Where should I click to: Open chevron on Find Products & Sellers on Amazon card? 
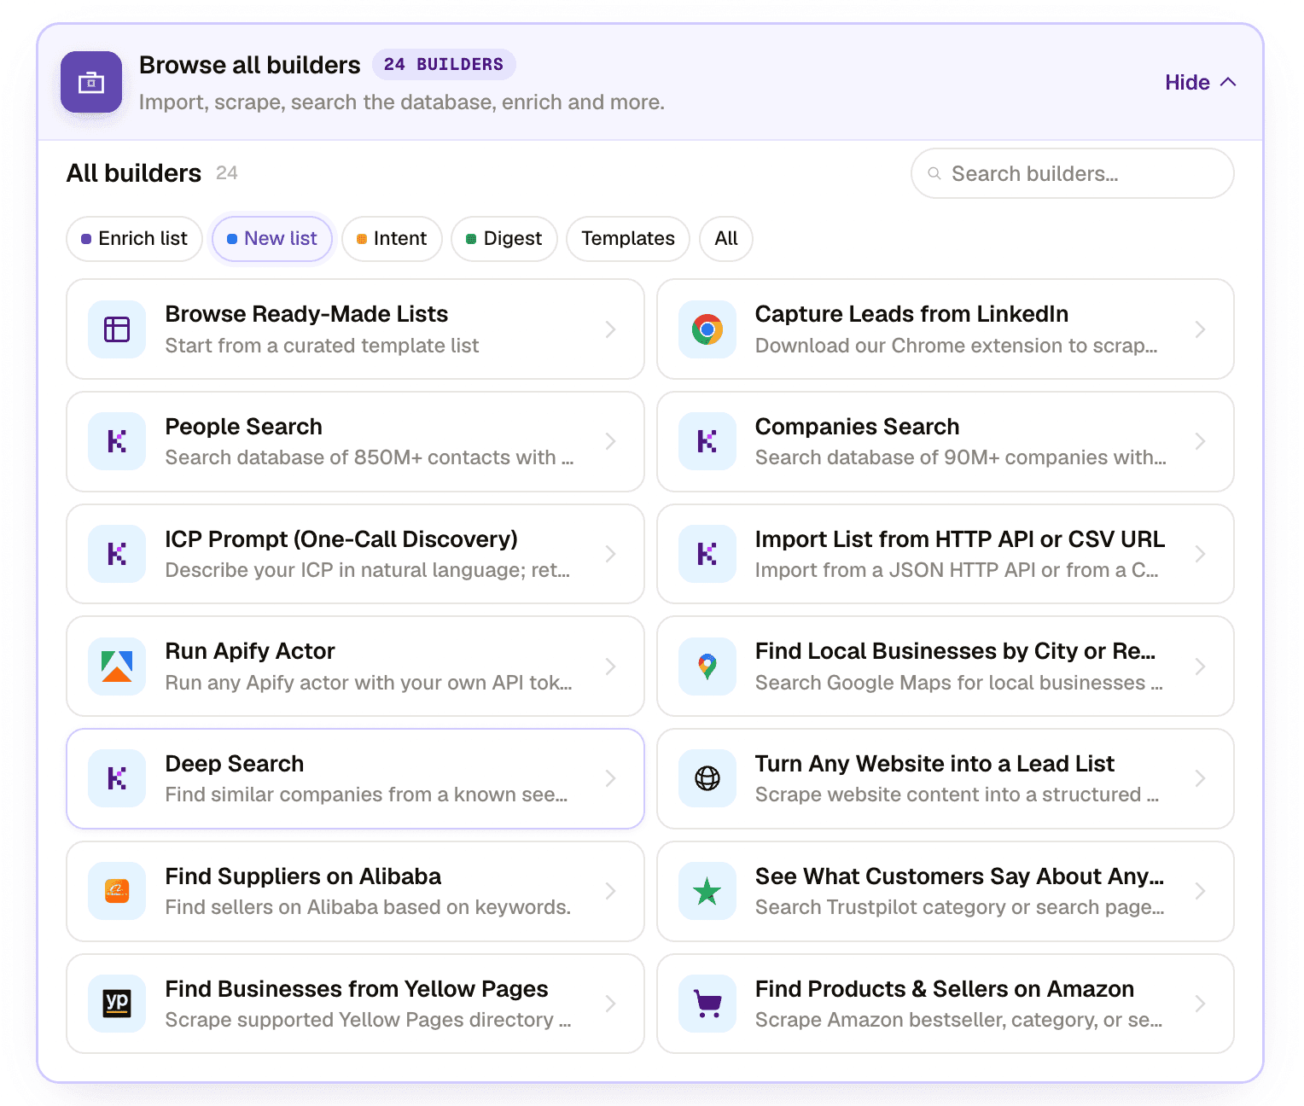click(1200, 1004)
